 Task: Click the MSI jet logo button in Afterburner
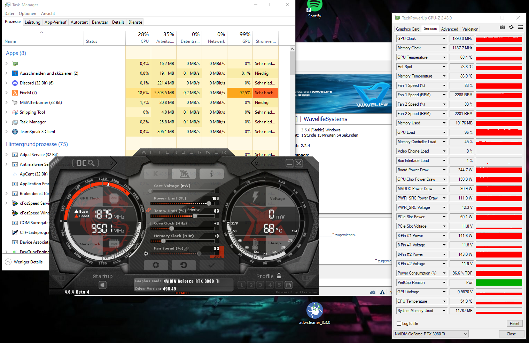point(184,174)
